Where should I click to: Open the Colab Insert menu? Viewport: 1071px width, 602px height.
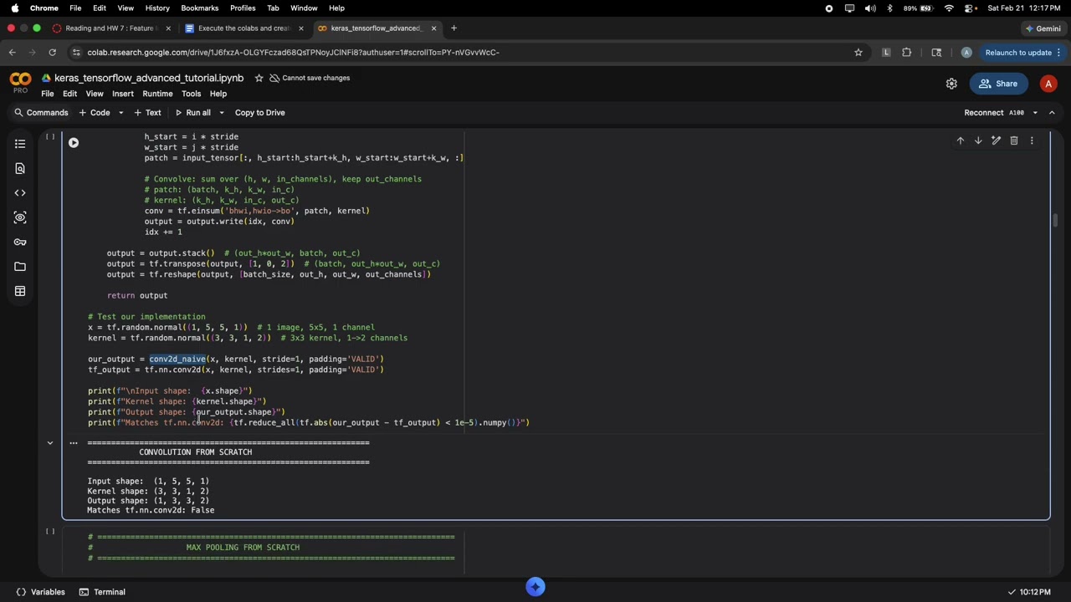click(x=123, y=94)
